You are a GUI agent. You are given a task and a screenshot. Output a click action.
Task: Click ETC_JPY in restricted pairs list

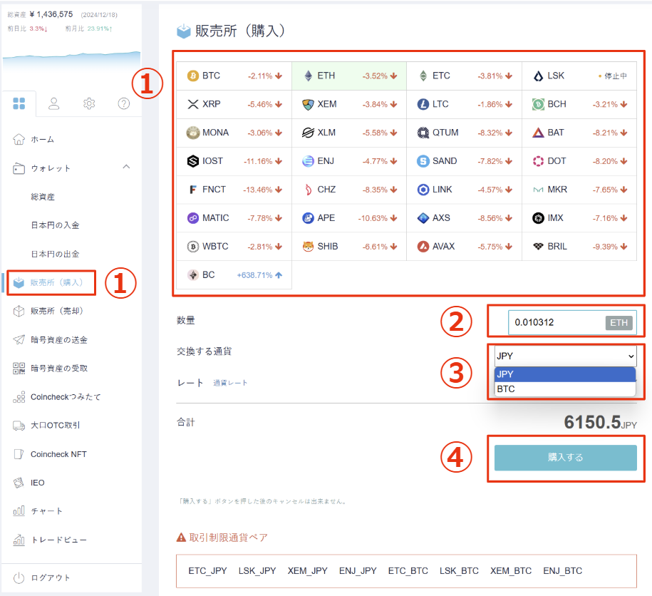click(x=207, y=571)
